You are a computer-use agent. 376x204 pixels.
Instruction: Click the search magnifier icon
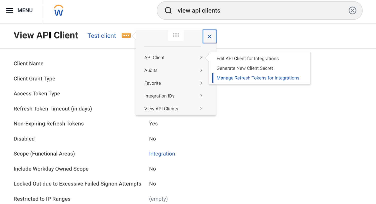point(168,11)
